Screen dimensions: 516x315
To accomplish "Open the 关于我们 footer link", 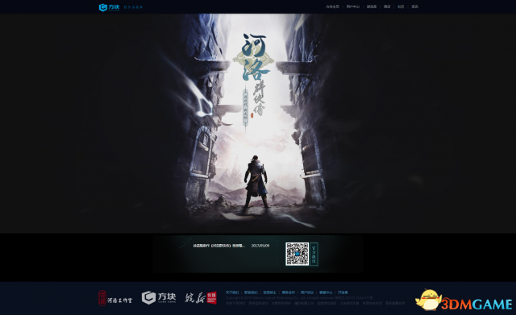I will [x=232, y=292].
